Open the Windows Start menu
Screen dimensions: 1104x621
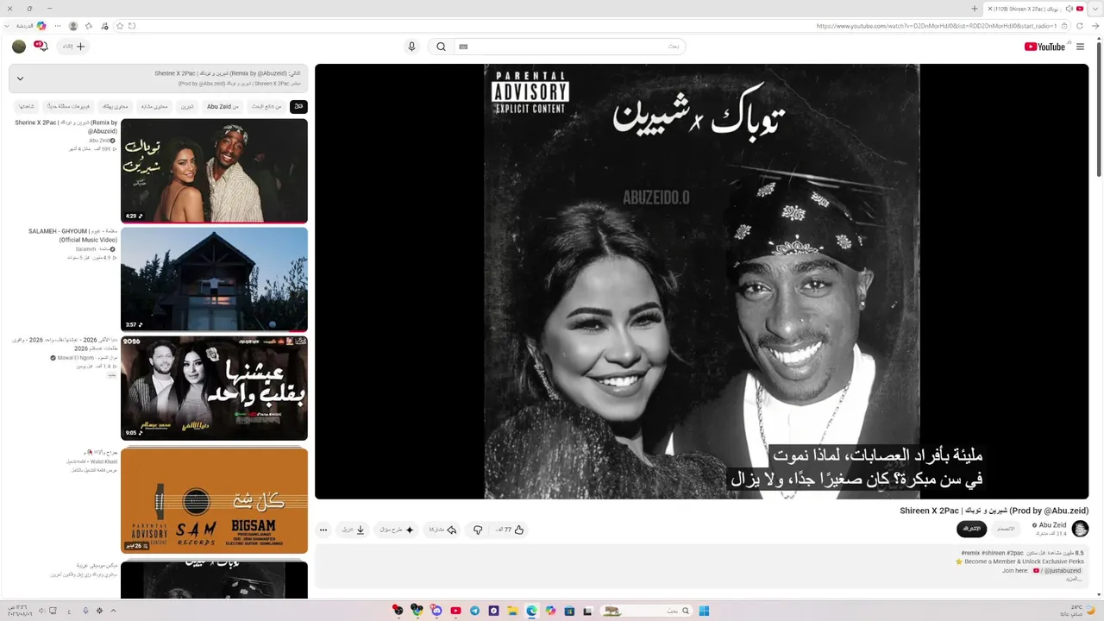click(704, 611)
